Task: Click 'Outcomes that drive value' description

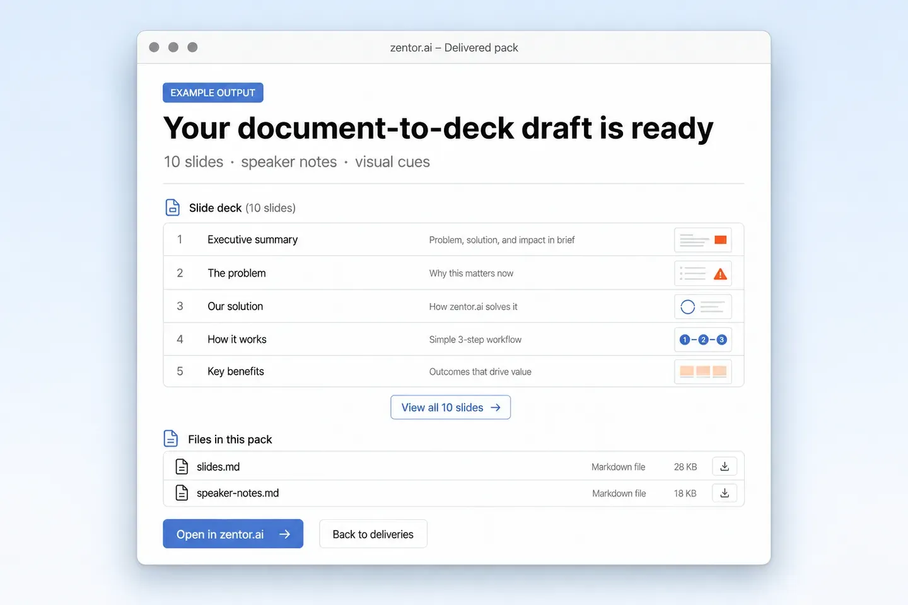Action: point(480,372)
